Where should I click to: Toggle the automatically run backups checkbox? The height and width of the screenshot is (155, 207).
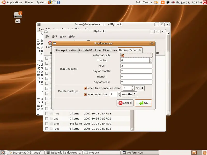click(x=123, y=55)
